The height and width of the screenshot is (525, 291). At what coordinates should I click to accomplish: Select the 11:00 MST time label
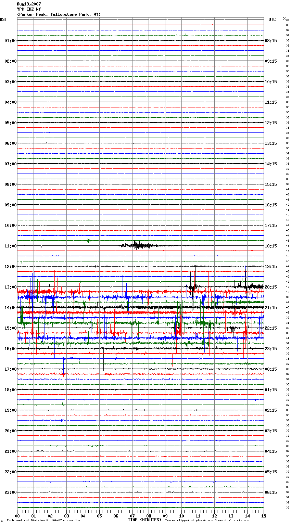(x=10, y=246)
